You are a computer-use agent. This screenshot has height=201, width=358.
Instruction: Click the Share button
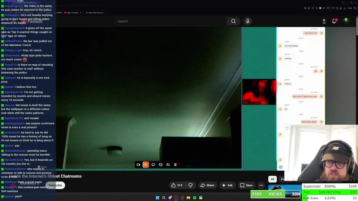(x=207, y=185)
